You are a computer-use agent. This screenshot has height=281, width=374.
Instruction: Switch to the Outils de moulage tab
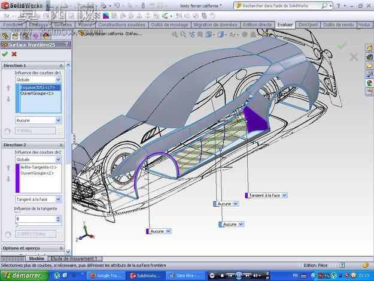coord(169,25)
